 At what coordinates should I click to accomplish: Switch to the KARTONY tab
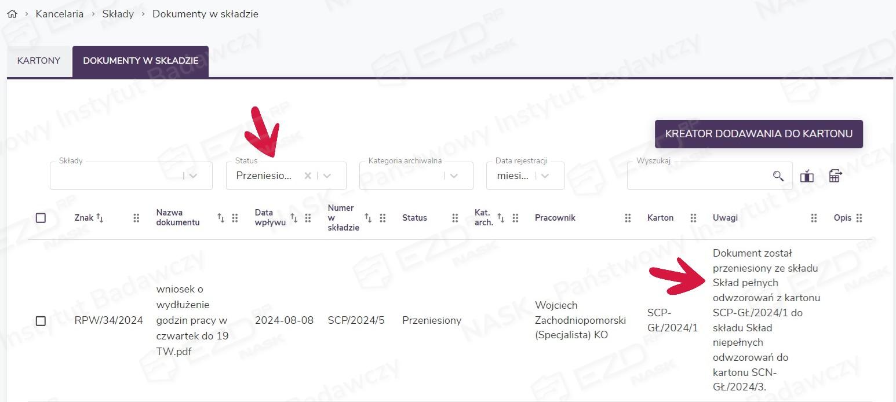point(39,61)
